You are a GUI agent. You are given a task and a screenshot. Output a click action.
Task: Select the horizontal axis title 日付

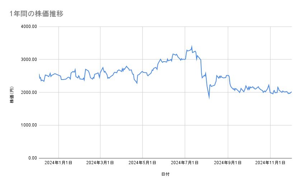165,174
